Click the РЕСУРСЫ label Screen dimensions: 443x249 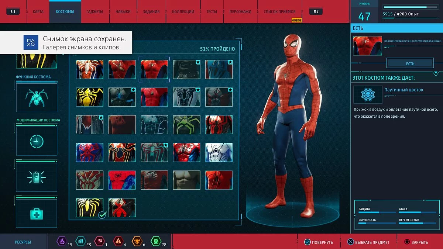tap(23, 242)
